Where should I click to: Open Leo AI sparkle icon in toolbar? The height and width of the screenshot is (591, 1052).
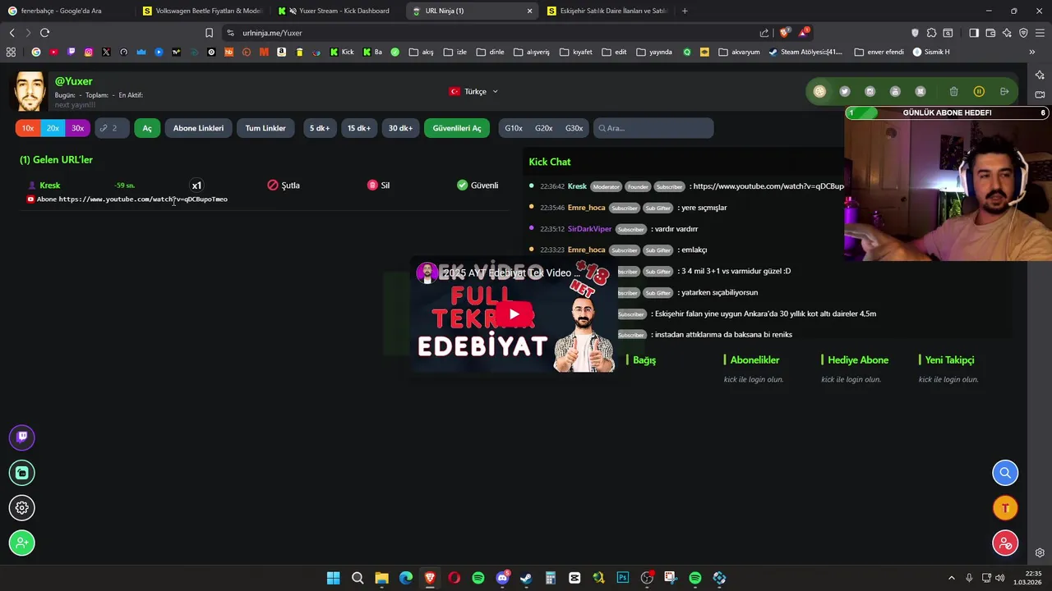tap(1007, 33)
